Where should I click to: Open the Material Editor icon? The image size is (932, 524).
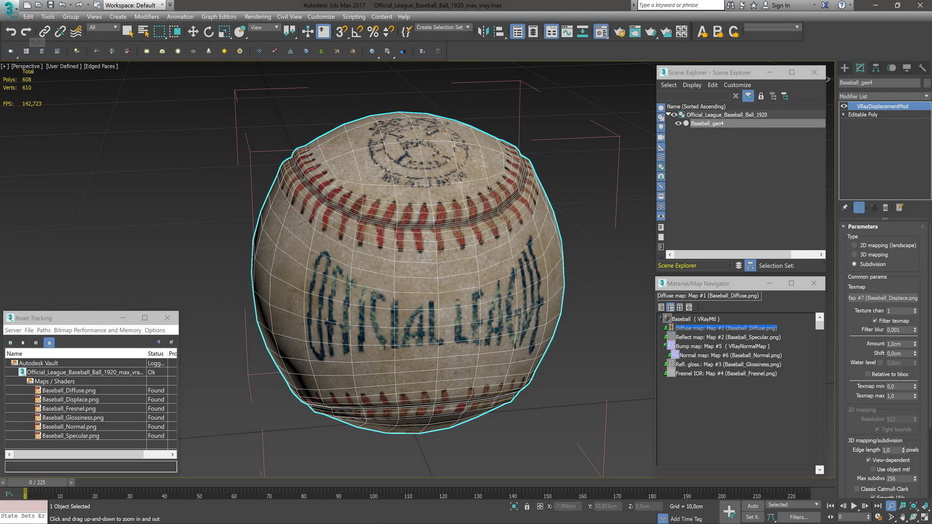click(x=601, y=32)
